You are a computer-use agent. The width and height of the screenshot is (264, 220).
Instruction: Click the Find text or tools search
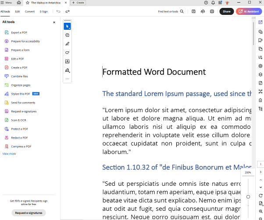(171, 11)
